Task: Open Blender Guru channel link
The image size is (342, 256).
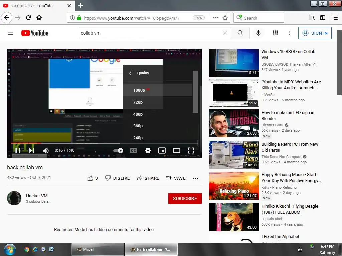Action: pos(273,125)
